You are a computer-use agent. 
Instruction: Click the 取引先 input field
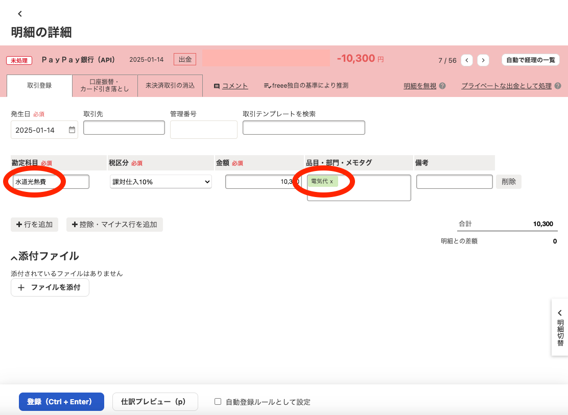124,127
